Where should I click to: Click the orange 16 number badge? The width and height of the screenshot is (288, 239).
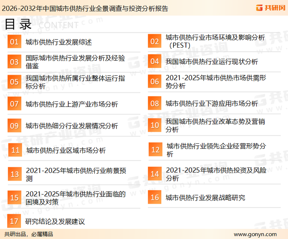click(155, 197)
